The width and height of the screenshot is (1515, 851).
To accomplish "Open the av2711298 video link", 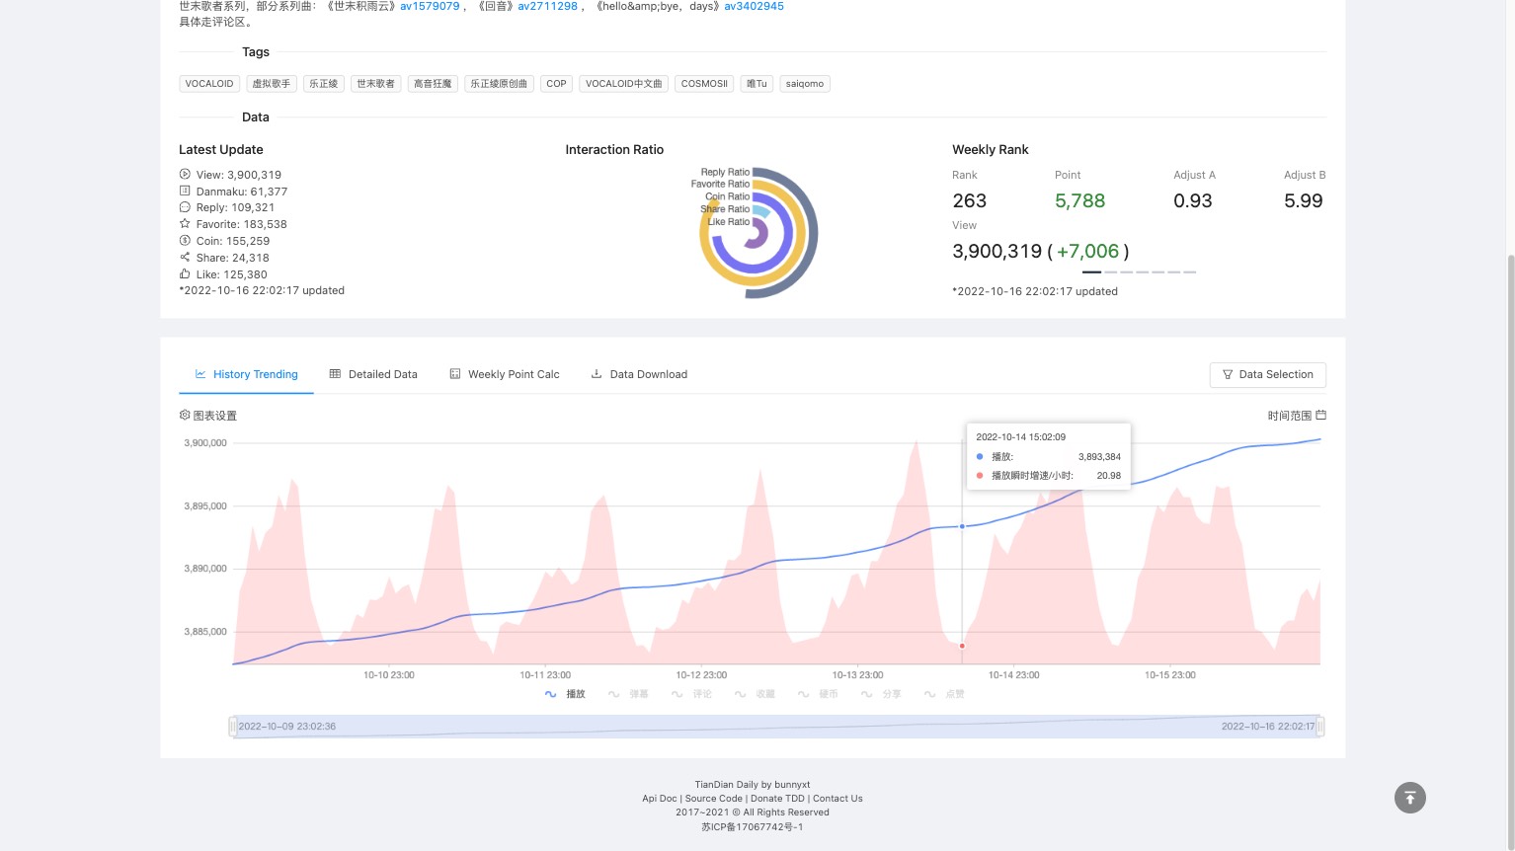I will pos(548,6).
